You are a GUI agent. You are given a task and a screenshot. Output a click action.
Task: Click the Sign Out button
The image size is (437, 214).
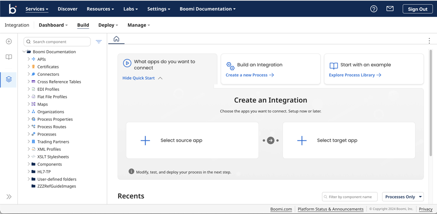pyautogui.click(x=417, y=9)
